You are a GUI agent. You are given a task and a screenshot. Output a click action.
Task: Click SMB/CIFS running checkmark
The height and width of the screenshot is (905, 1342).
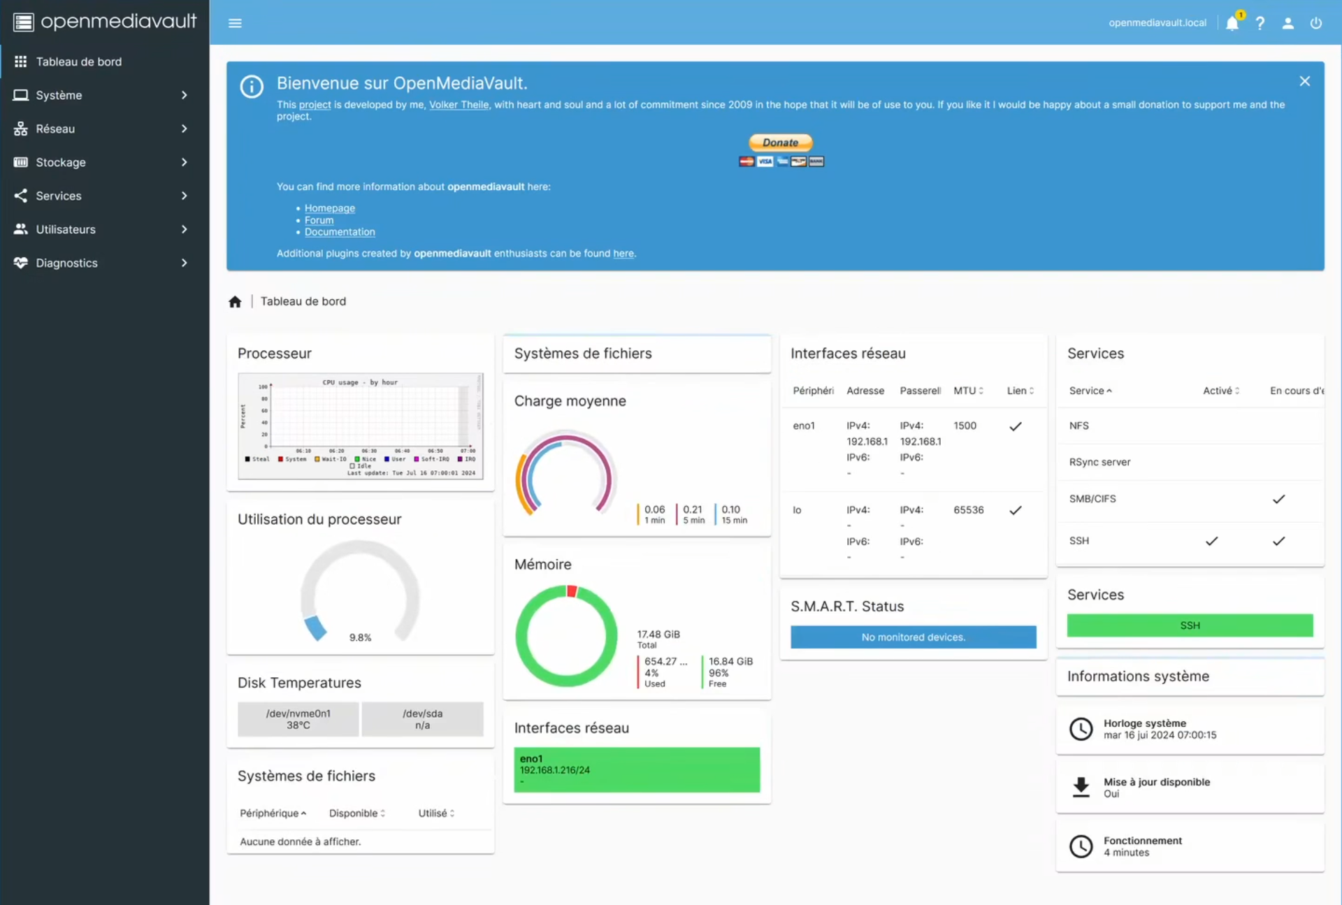pos(1278,499)
